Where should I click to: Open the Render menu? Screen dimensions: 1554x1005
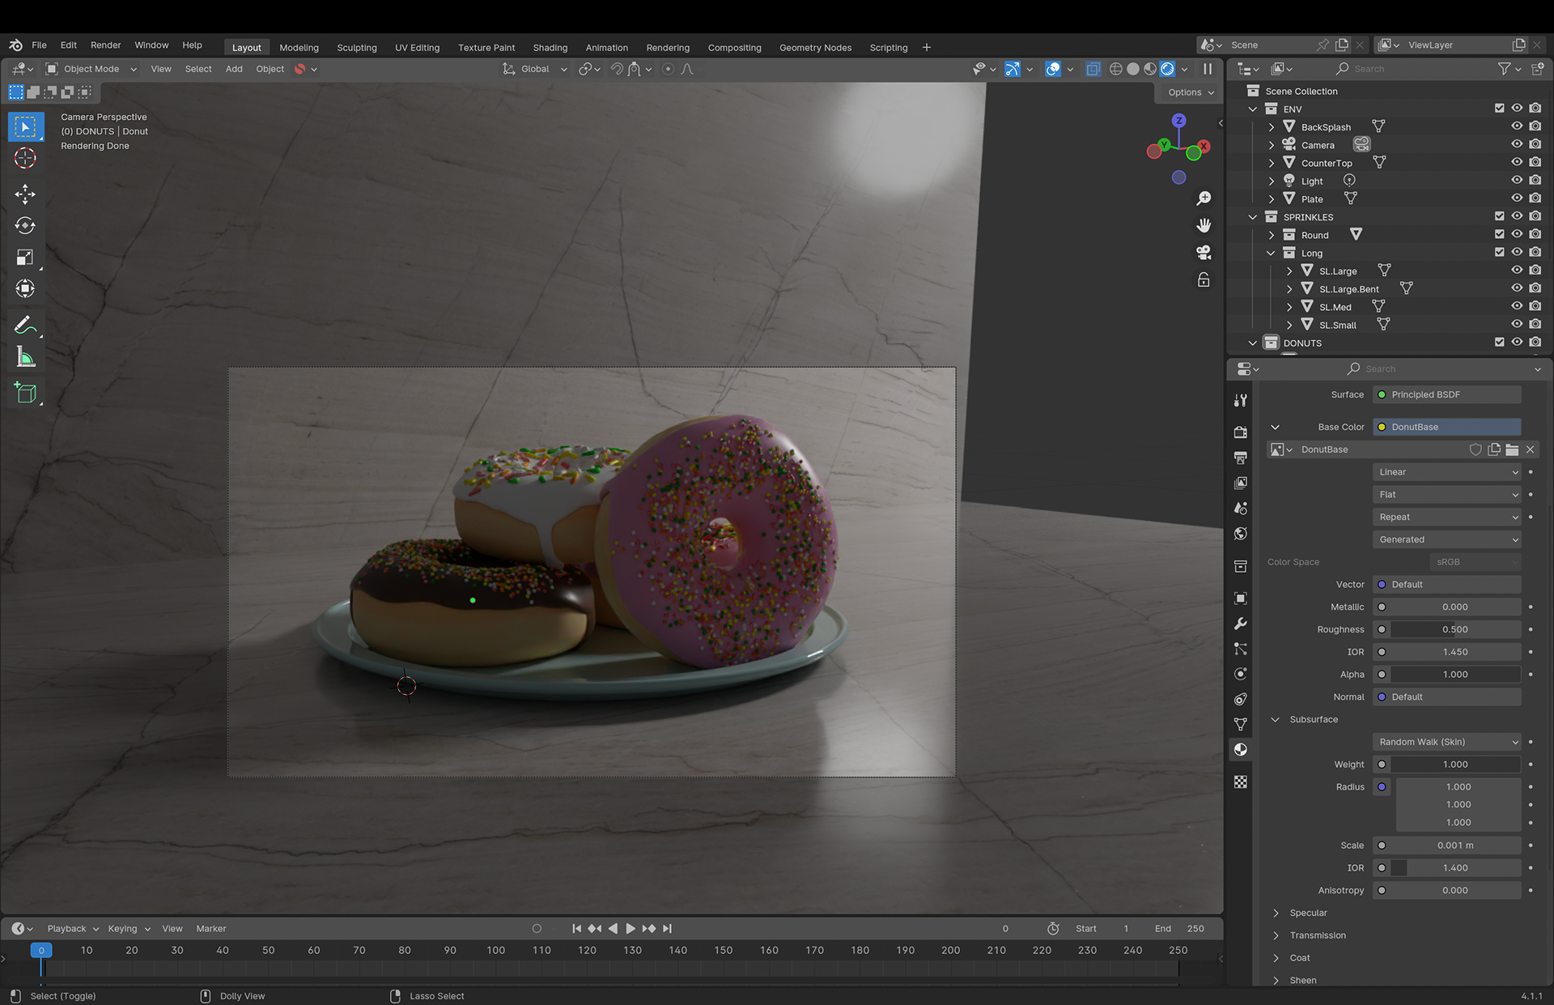(105, 45)
